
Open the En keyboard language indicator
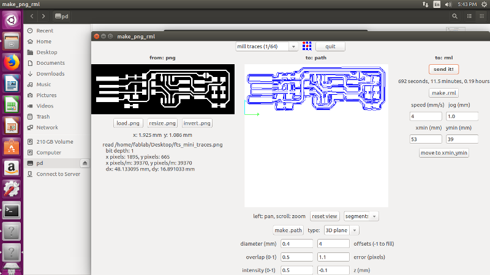pyautogui.click(x=437, y=4)
